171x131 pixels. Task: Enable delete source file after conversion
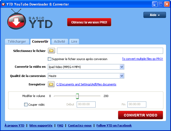pyautogui.click(x=49, y=59)
